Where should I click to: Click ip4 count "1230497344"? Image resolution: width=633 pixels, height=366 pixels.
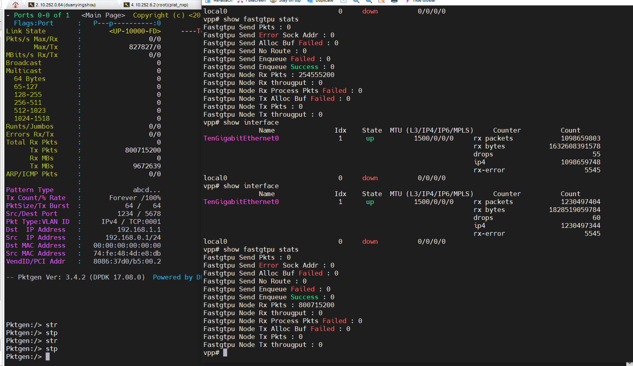(581, 225)
